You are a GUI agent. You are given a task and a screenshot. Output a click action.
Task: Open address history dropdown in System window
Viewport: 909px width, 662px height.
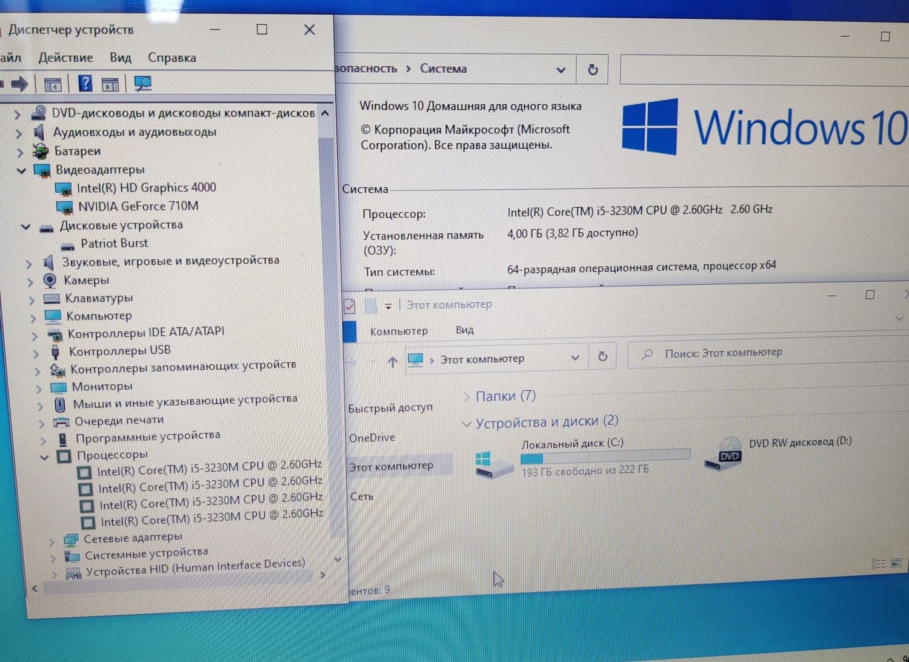(x=561, y=70)
